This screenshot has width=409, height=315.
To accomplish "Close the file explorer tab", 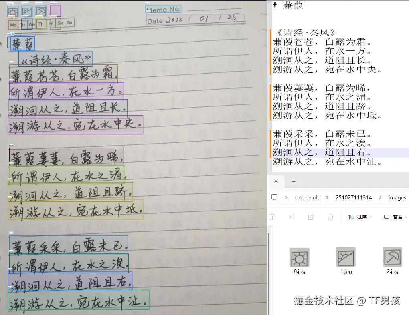I will [276, 181].
